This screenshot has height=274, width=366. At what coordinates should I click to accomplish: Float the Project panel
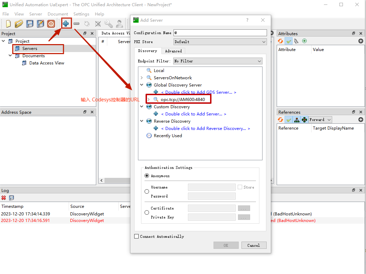(85, 33)
